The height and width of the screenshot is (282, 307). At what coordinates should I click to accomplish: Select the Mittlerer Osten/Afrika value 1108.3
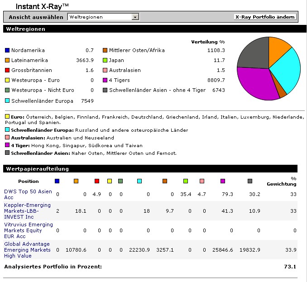216,50
